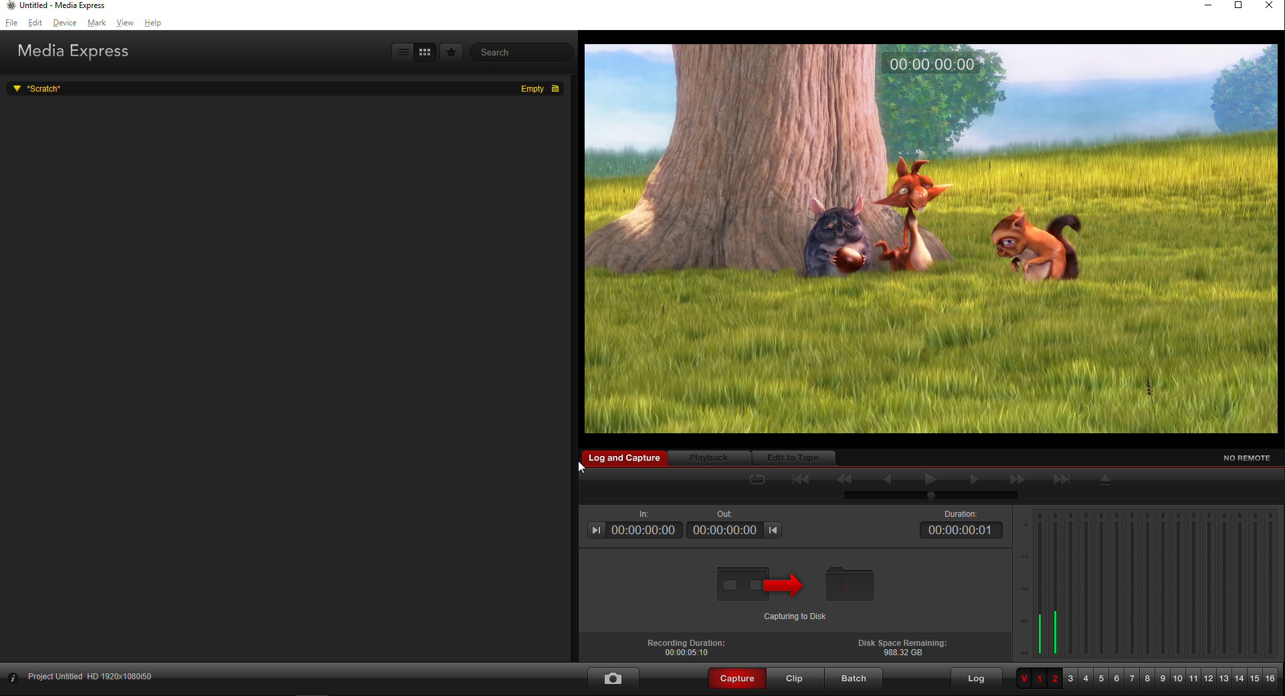Viewport: 1285px width, 696px height.
Task: Collapse the *Scratch* bin triangle
Action: (17, 88)
